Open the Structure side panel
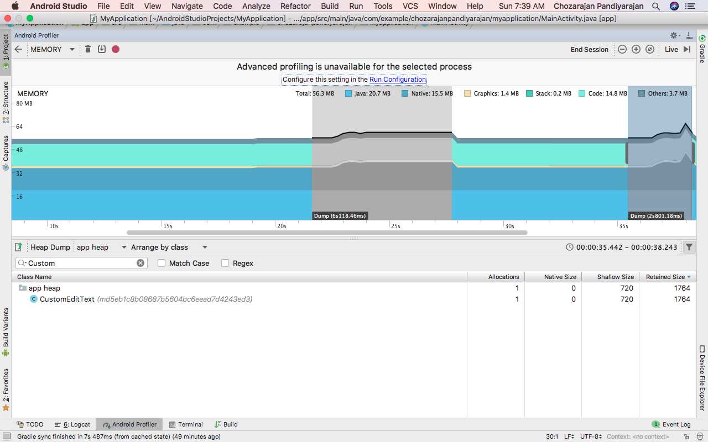 tap(6, 102)
